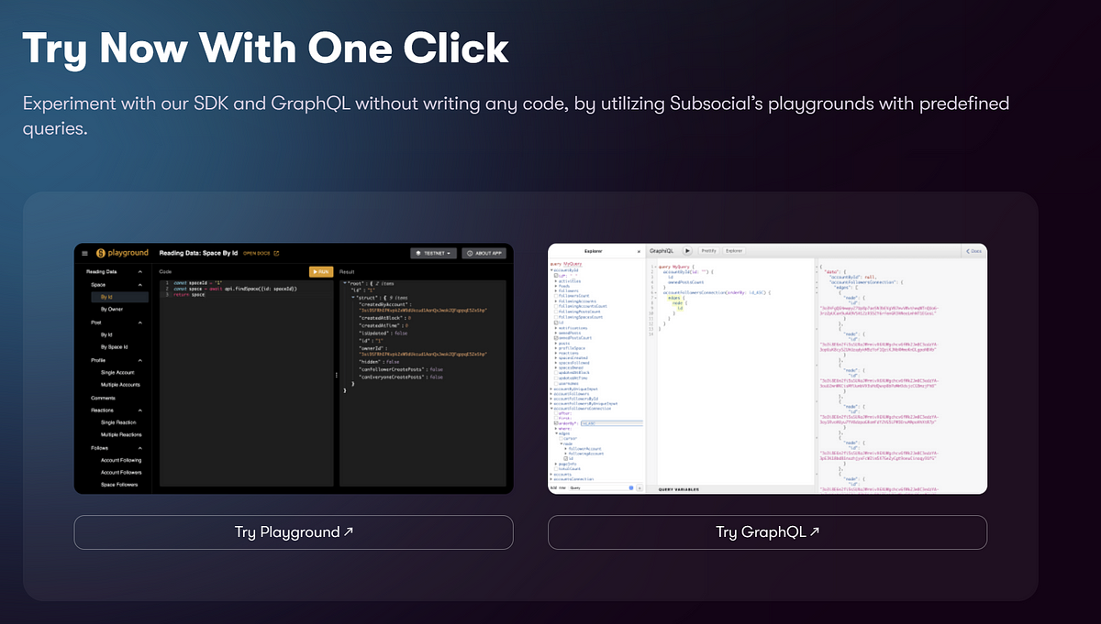Viewport: 1101px width, 624px height.
Task: Toggle the followingSpacesCount checkbox
Action: (556, 317)
